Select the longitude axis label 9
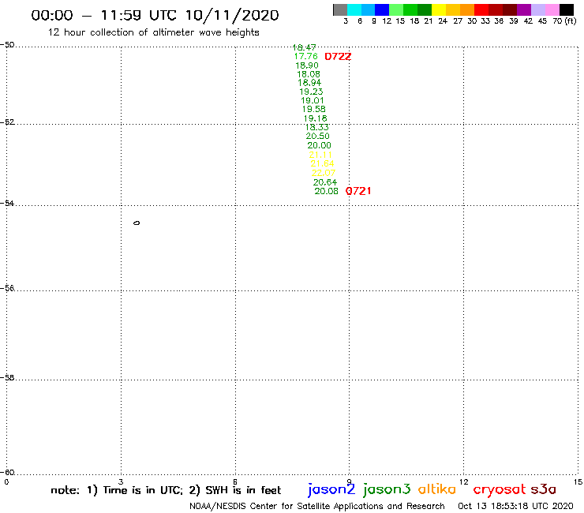Image resolution: width=584 pixels, height=513 pixels. tap(349, 481)
